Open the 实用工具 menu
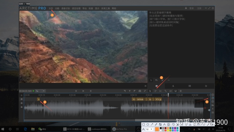Screen dimensions: 234x132 pos(106,8)
